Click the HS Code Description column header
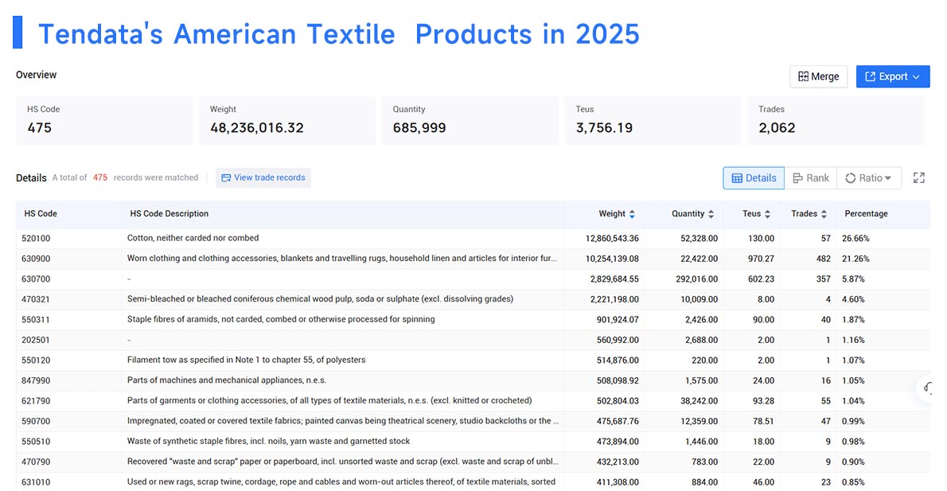 (x=169, y=214)
